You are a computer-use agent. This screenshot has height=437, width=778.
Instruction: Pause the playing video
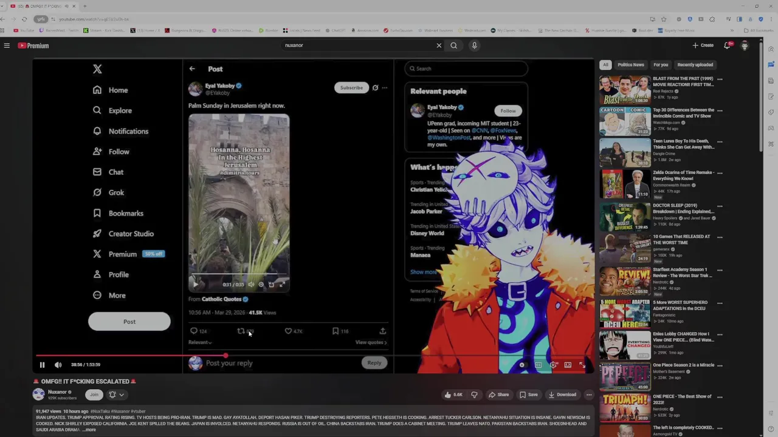coord(42,365)
